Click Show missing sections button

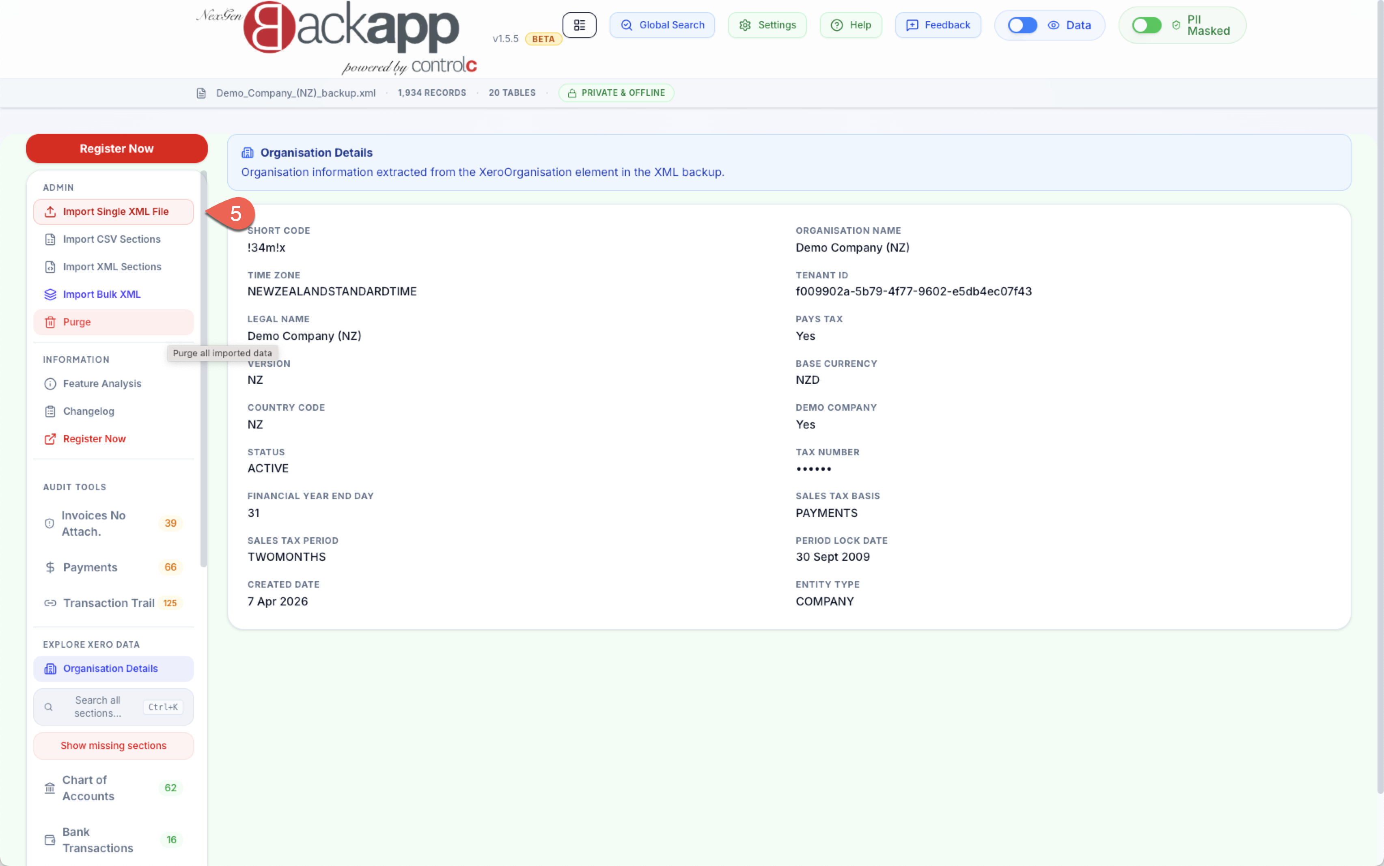click(113, 746)
